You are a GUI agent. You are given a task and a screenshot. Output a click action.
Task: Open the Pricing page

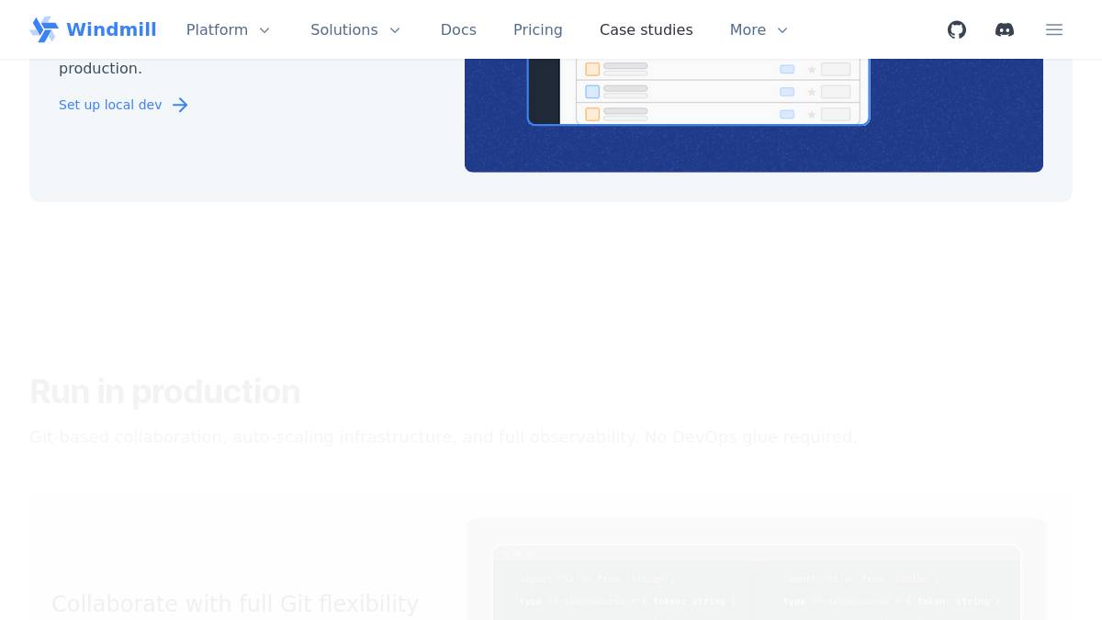[x=537, y=29]
